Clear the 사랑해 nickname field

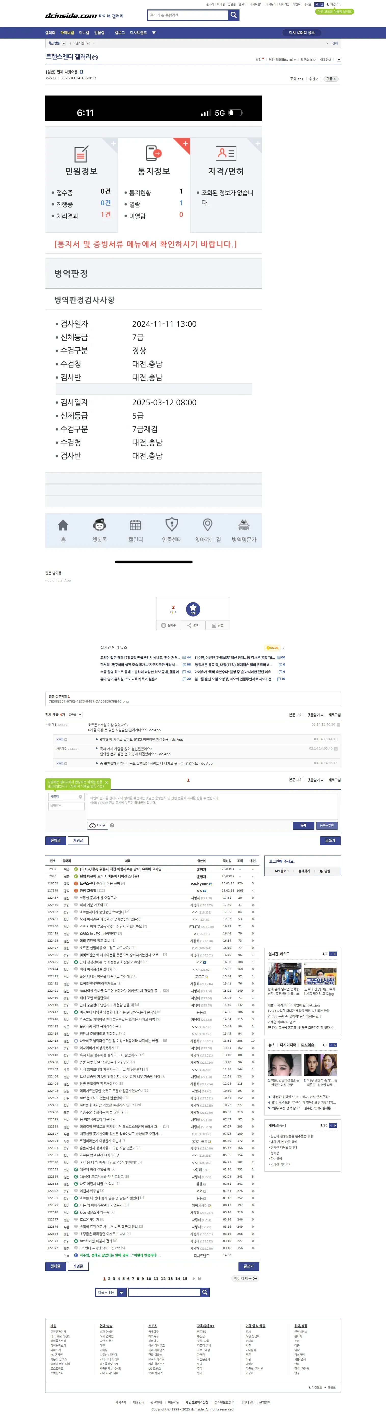81,797
